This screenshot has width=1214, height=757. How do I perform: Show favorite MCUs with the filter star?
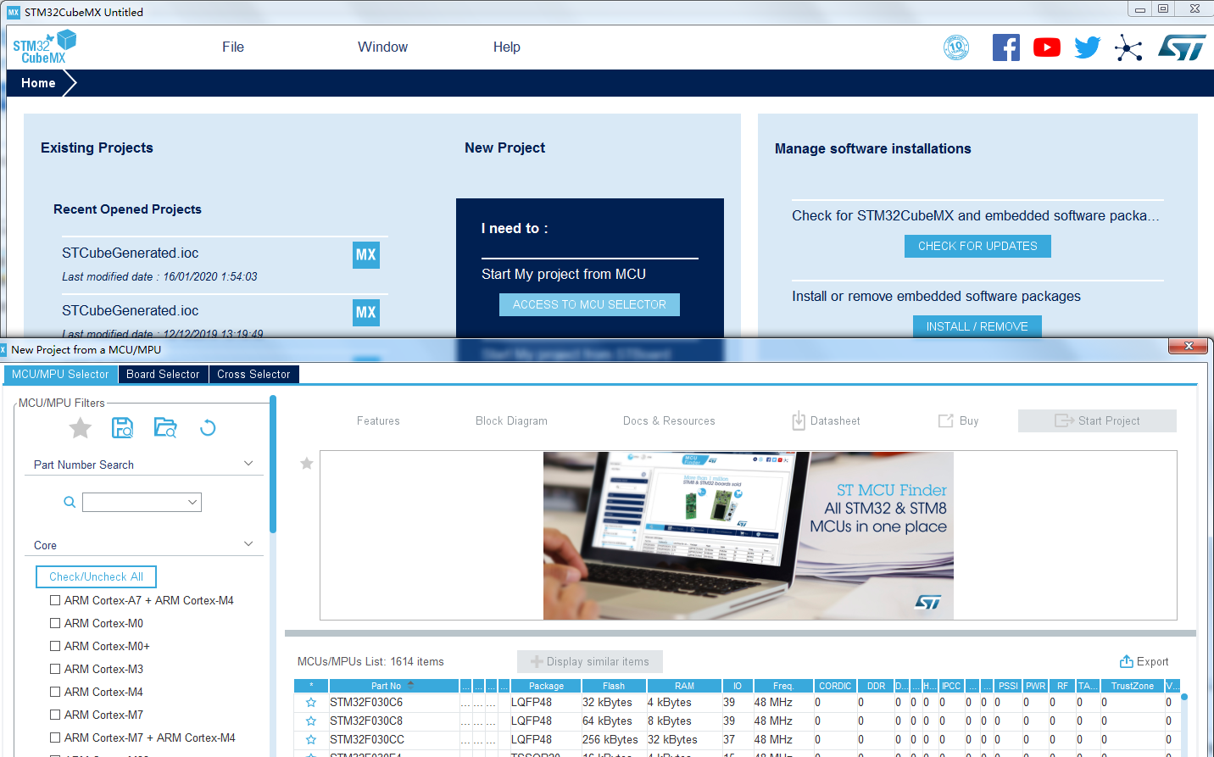pyautogui.click(x=81, y=428)
